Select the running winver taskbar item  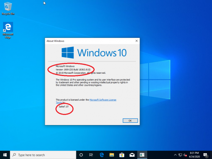(x=142, y=155)
